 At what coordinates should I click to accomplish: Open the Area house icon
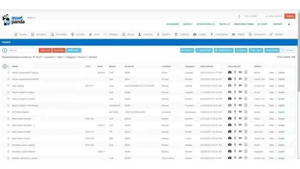click(x=91, y=34)
